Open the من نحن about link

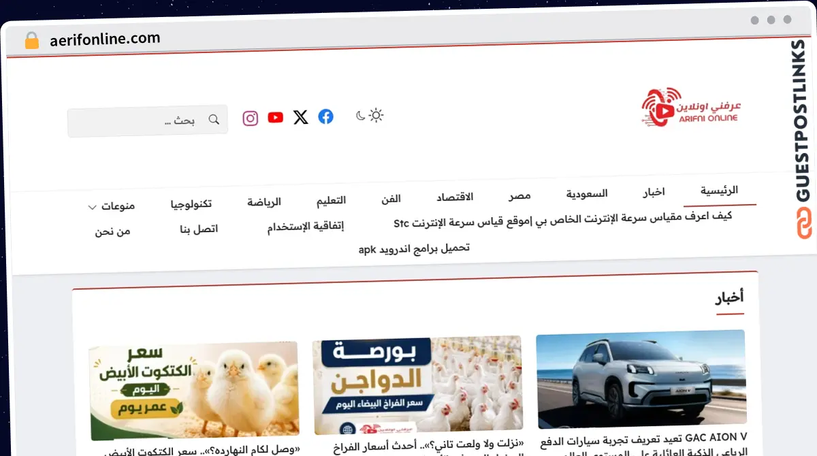(112, 231)
